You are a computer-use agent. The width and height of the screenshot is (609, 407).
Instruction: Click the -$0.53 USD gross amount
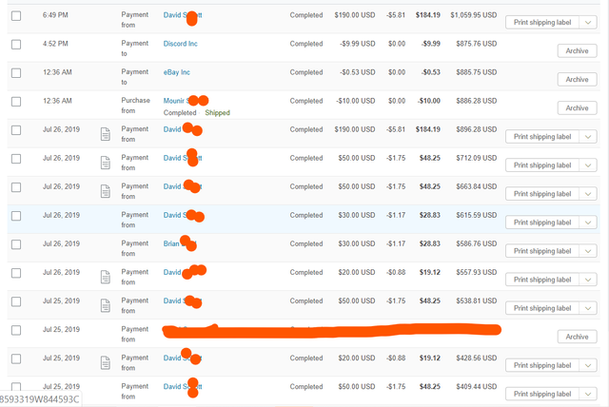[x=357, y=72]
